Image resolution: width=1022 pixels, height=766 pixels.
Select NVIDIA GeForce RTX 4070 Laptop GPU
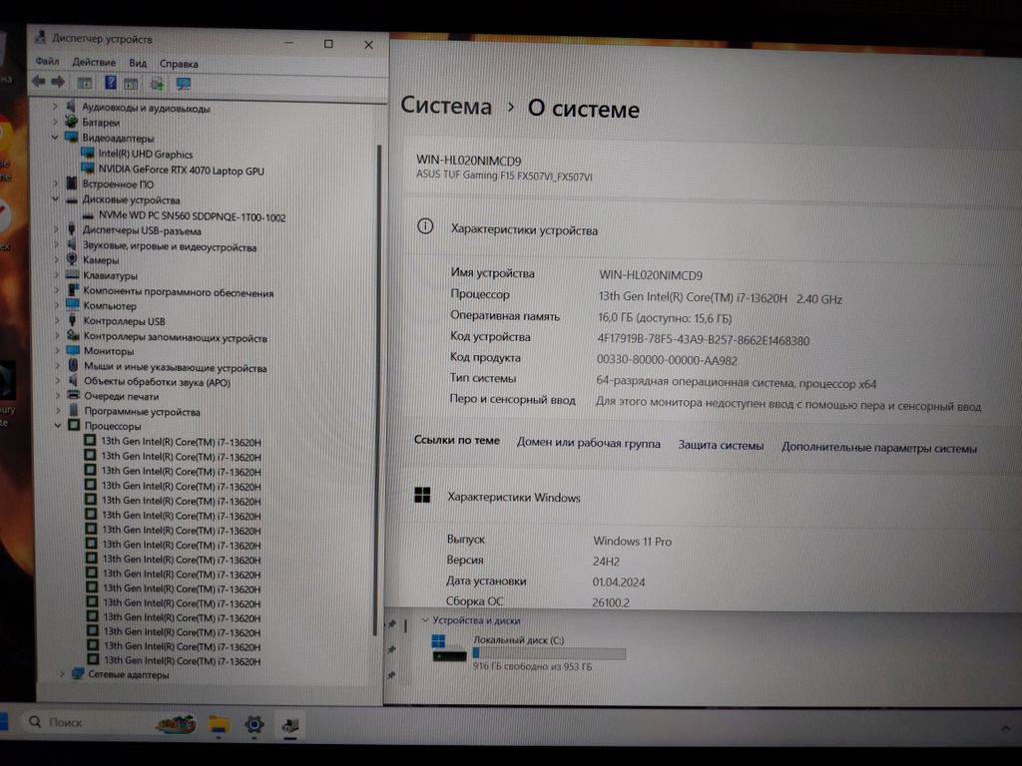click(181, 171)
